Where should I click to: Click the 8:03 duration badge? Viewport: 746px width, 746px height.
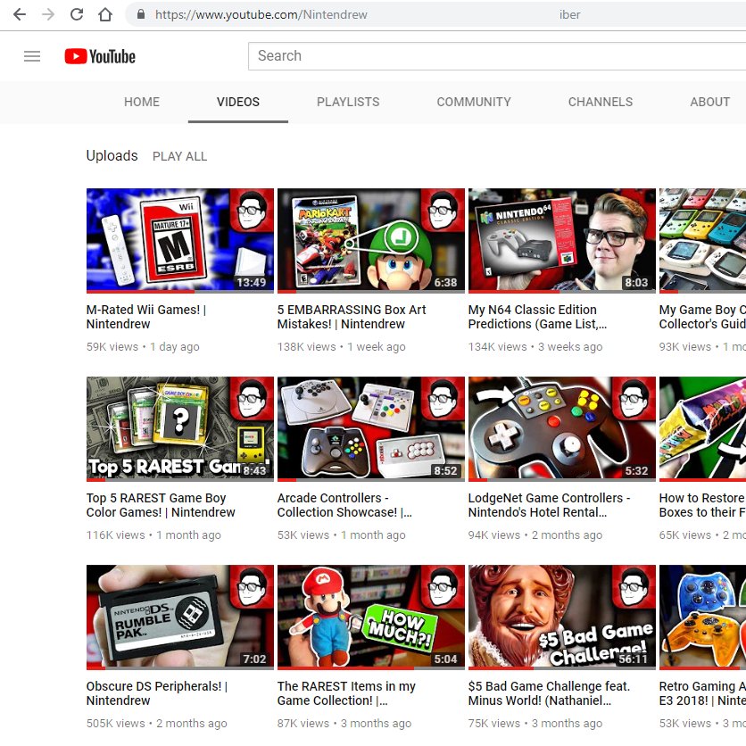pos(636,283)
